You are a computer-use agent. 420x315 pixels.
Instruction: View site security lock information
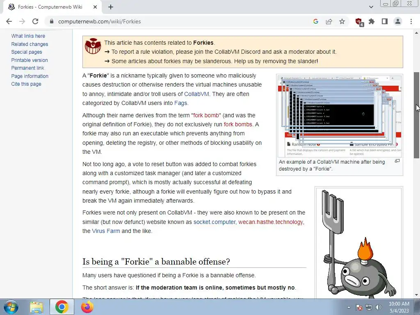52,21
